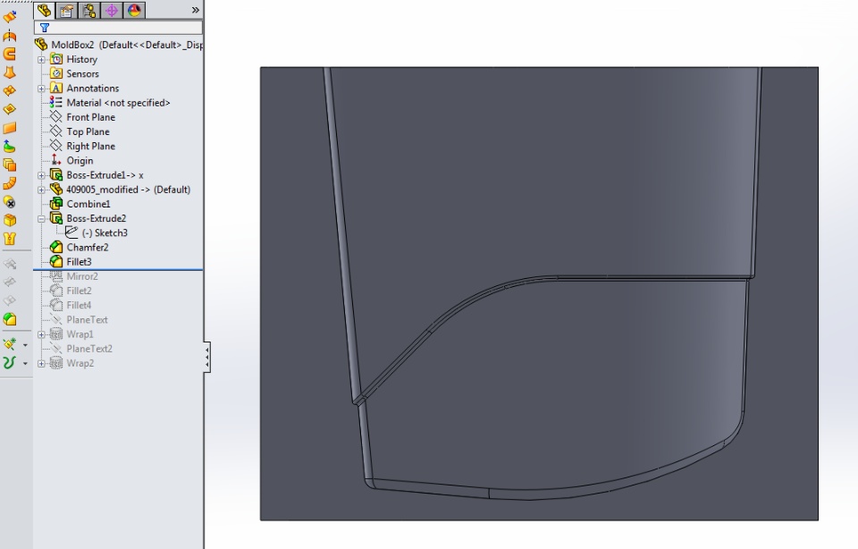Expand the History folder
Viewport: 858px width, 549px height.
[42, 60]
